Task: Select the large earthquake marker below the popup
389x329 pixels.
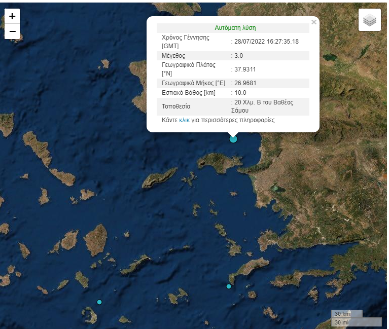Action: click(x=233, y=139)
